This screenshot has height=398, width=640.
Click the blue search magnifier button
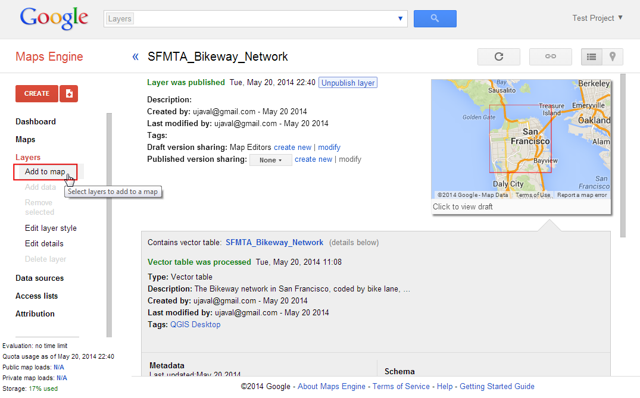pyautogui.click(x=435, y=18)
